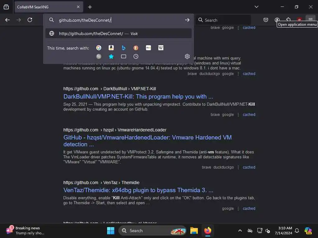Open cached link under VmwareHardenedLoader result

tap(249, 167)
